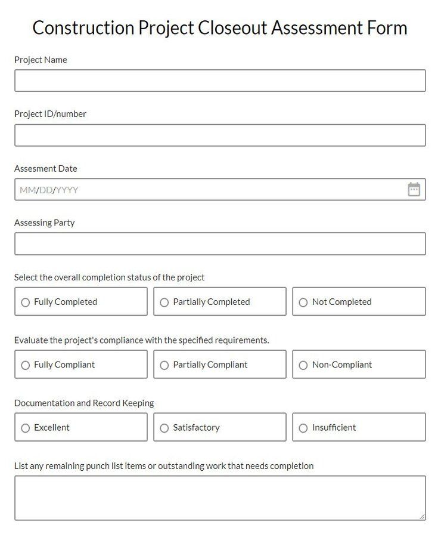Screen dimensions: 441x537
Task: Select Satisfactory for Documentation and Record Keeping
Action: (164, 427)
